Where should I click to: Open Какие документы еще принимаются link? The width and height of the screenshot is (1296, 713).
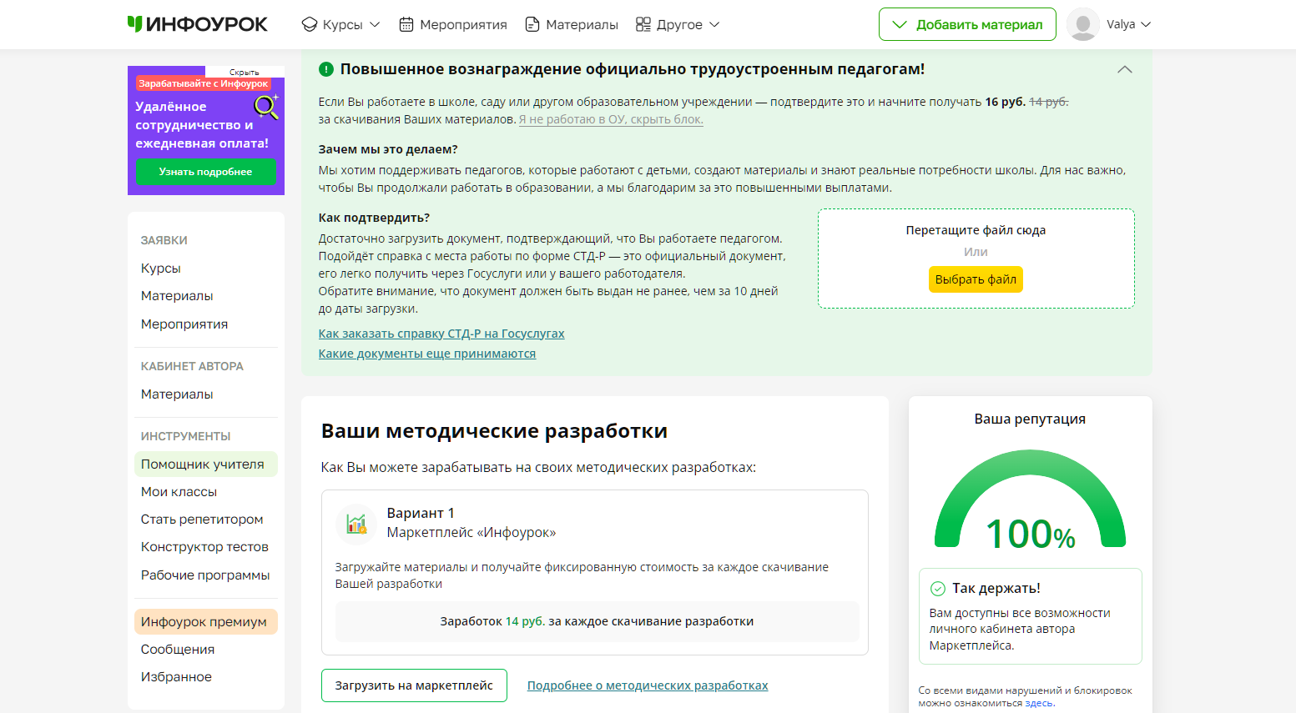point(427,354)
